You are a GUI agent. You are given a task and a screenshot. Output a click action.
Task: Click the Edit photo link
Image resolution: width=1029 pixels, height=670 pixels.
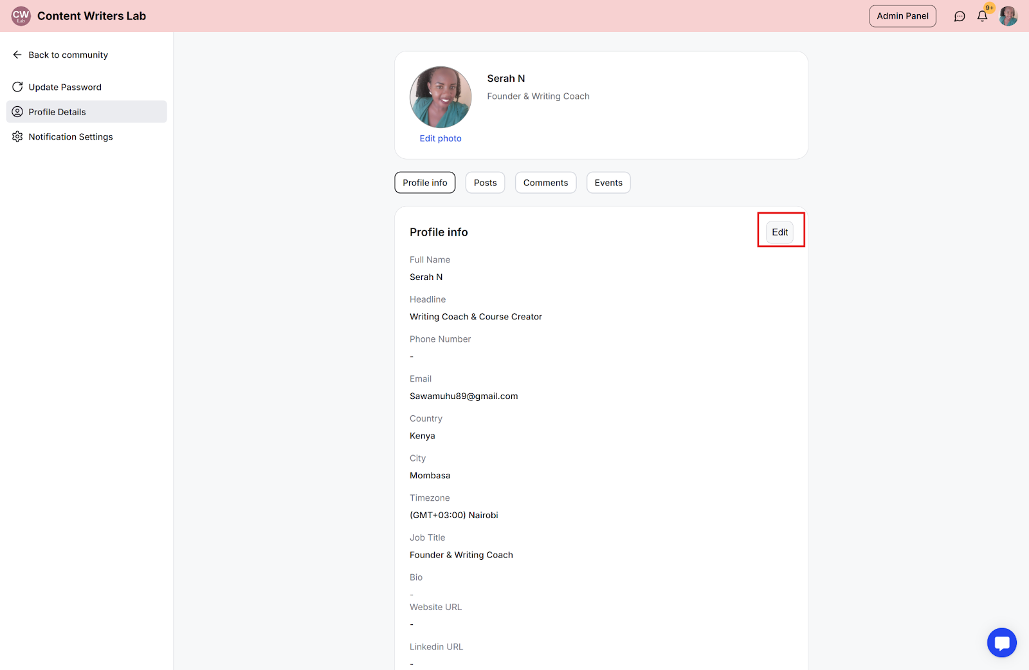441,138
